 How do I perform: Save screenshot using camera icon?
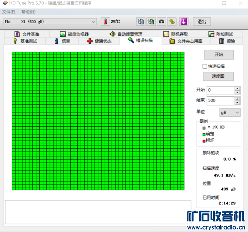pyautogui.click(x=161, y=21)
